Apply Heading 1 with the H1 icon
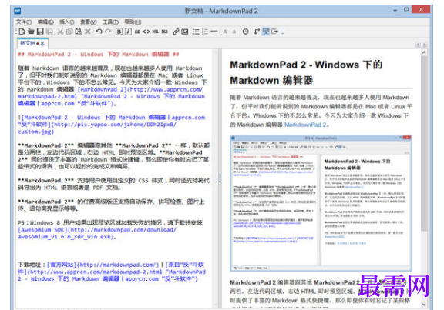This screenshot has width=444, height=310. (155, 32)
